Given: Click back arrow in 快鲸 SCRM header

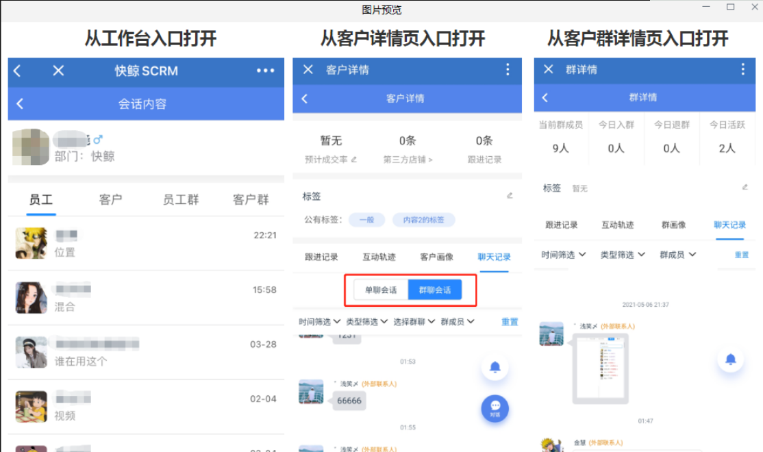Looking at the screenshot, I should click(x=18, y=71).
